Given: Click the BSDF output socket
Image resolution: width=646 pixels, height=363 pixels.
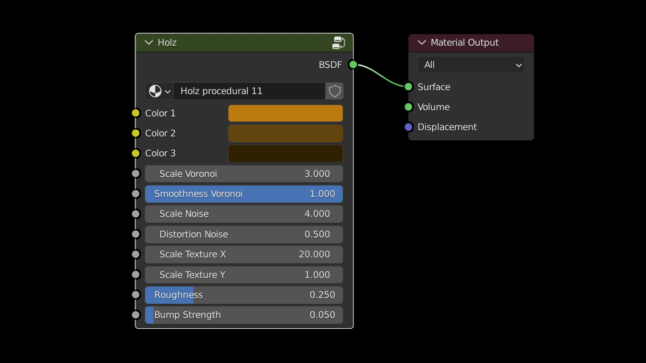Looking at the screenshot, I should click(x=353, y=64).
